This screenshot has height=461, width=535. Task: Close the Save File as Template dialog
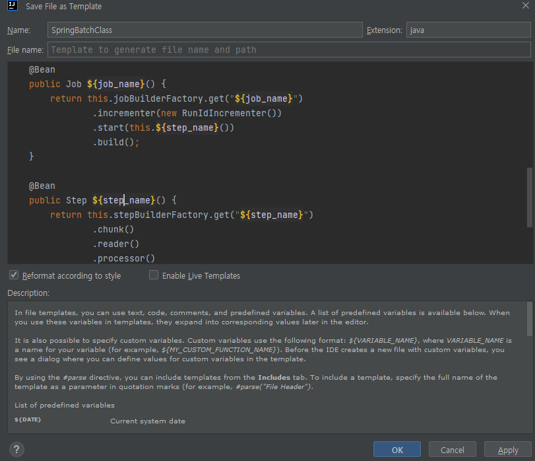(526, 5)
